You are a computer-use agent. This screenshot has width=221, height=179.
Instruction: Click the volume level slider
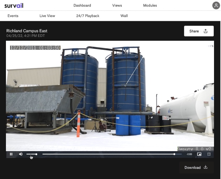31,154
